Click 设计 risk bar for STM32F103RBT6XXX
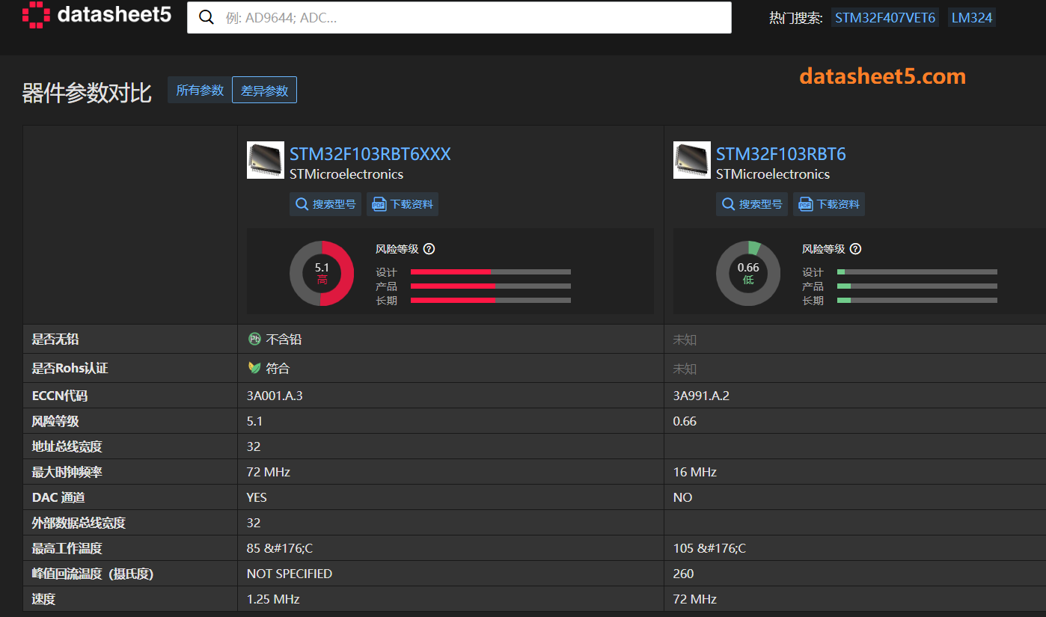 coord(491,272)
